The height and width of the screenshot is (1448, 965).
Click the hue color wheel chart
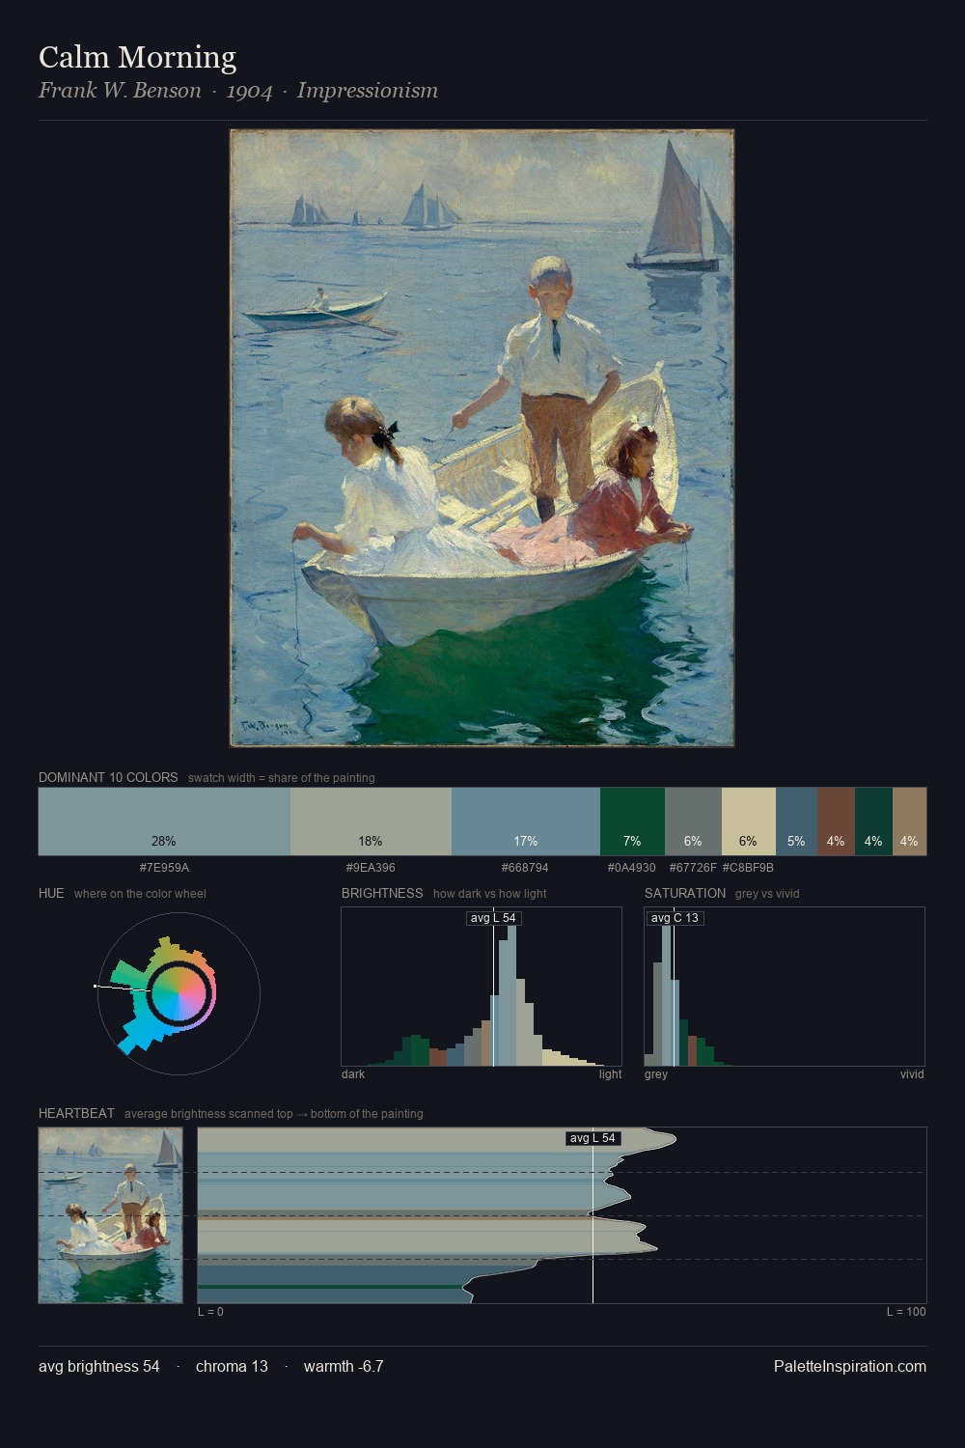179,993
